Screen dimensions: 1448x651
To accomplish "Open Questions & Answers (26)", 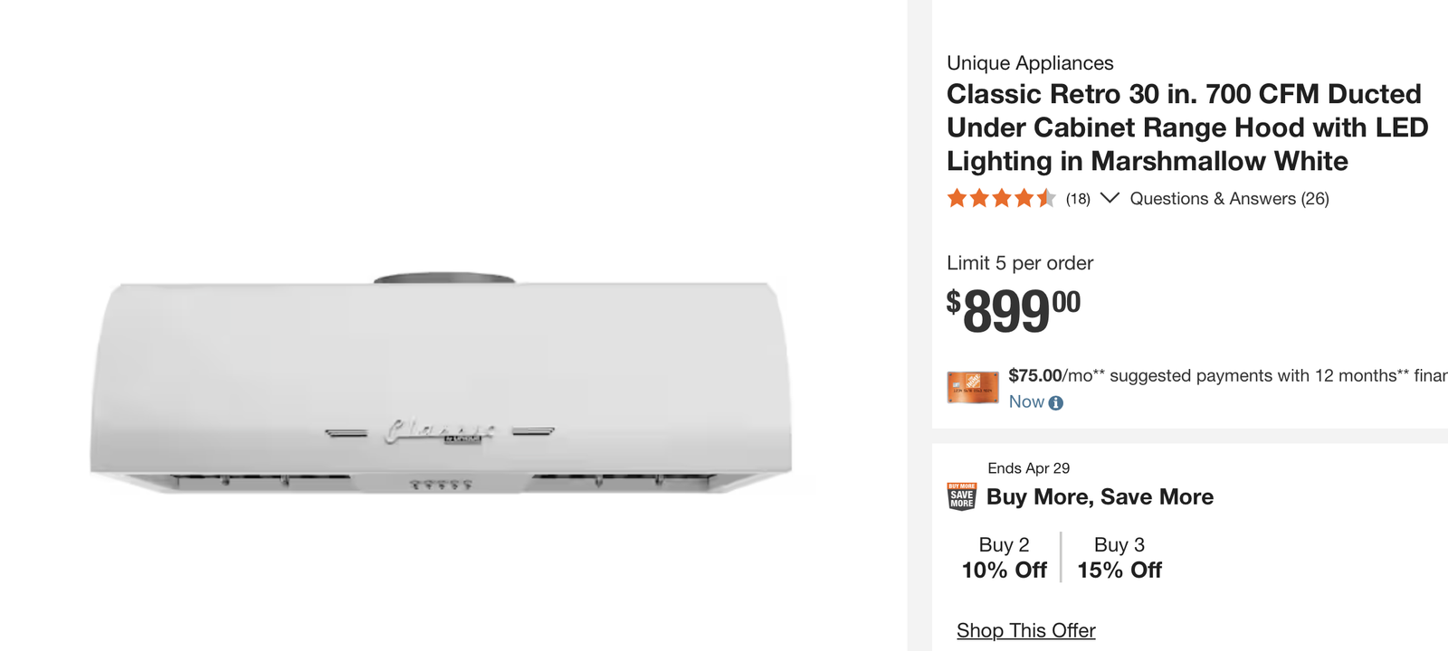I will pos(1229,199).
